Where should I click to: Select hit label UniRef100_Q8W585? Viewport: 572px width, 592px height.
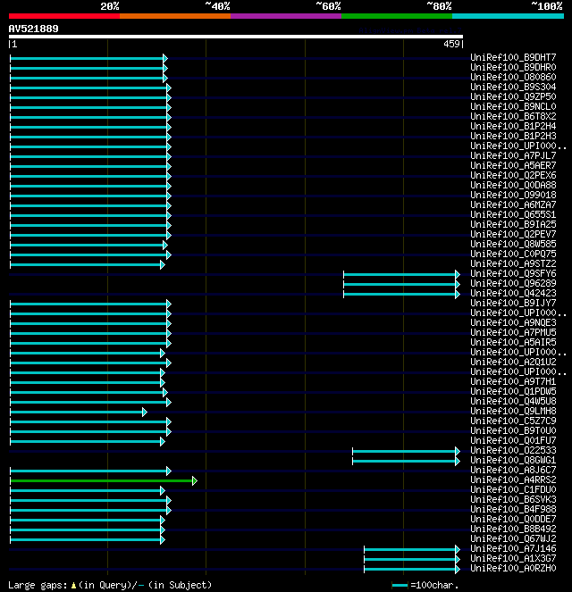513,244
